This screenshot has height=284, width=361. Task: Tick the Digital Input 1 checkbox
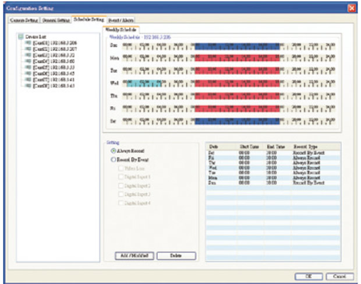pyautogui.click(x=121, y=176)
